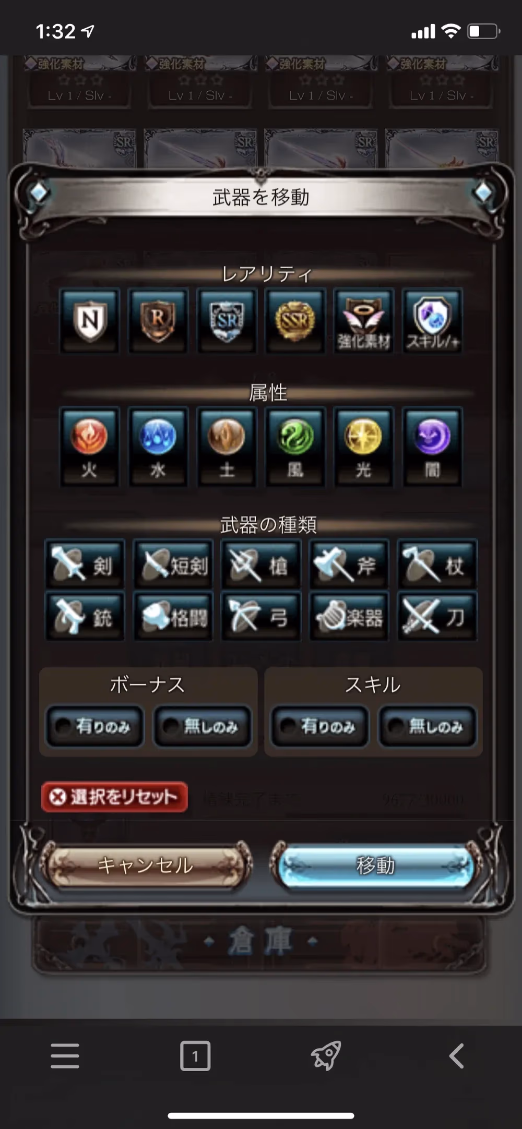Select the sword 剣 weapon type
Screen dimensions: 522x1129
click(85, 564)
